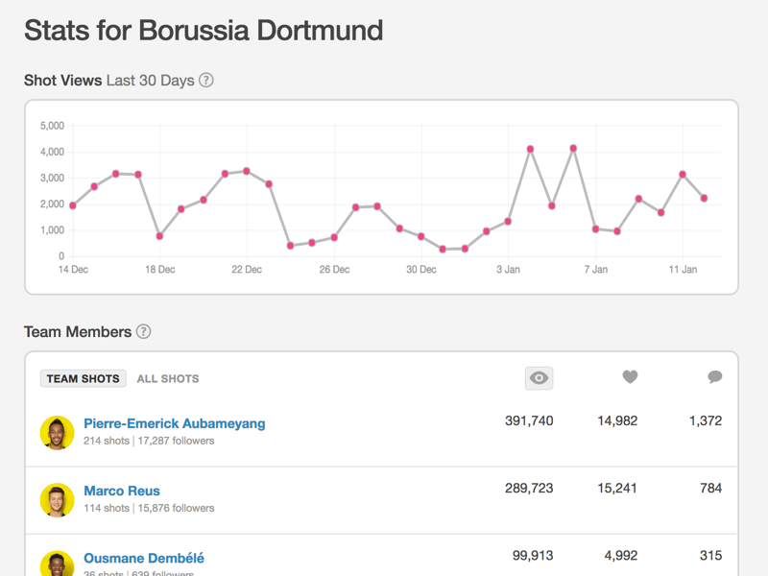Toggle the comments sort via speech bubble
This screenshot has height=576, width=768.
(714, 377)
